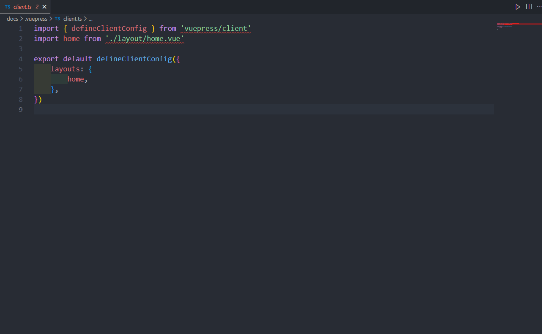Screen dimensions: 542x334
Task: Click defineClientConfig inside the import braces
Action: [x=109, y=28]
